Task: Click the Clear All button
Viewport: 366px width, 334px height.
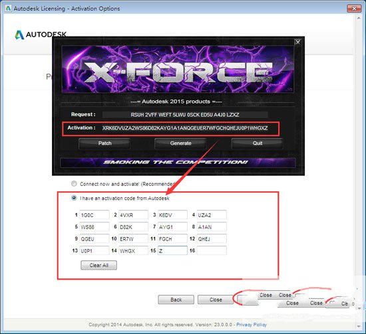Action: click(x=98, y=265)
